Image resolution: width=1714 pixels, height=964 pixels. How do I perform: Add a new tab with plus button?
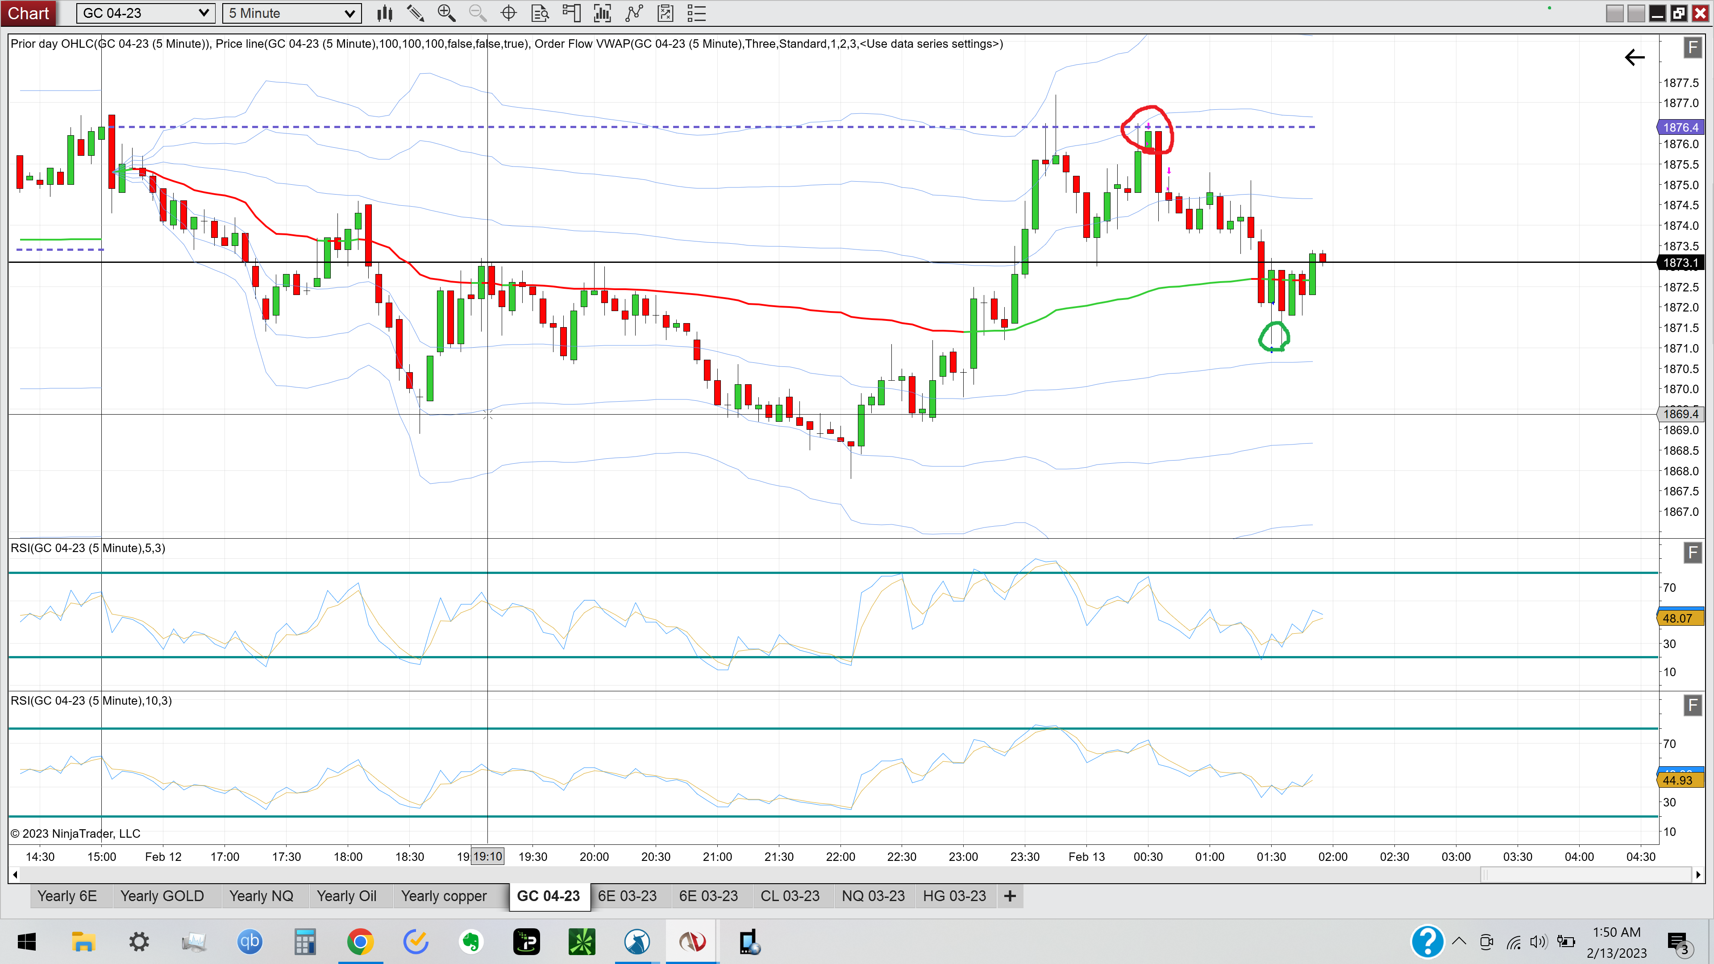(1009, 896)
